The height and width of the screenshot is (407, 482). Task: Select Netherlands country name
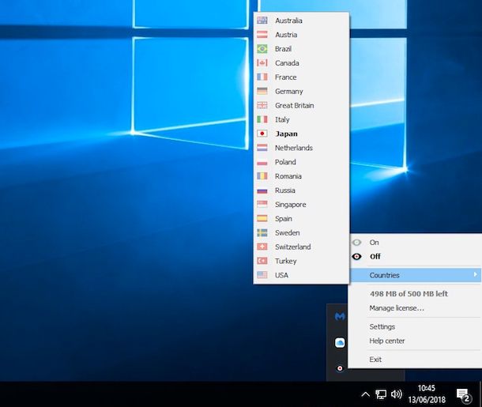(294, 148)
